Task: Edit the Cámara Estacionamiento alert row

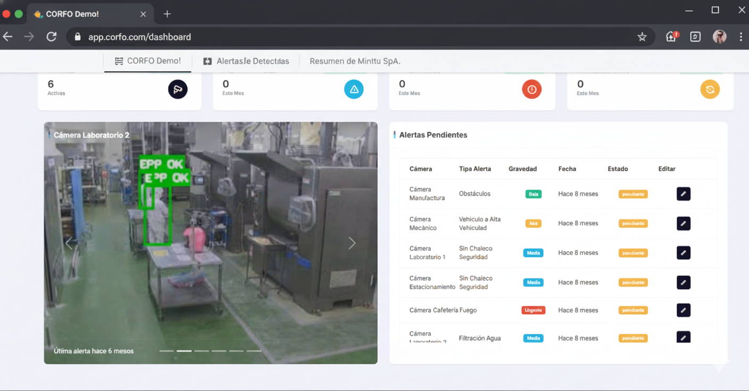Action: point(683,283)
